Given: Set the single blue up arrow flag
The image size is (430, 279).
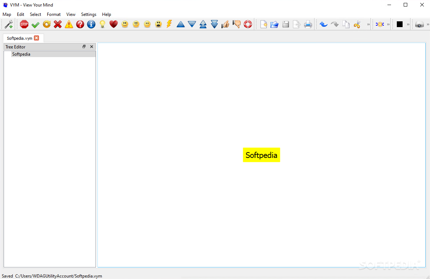Looking at the screenshot, I should (x=180, y=25).
